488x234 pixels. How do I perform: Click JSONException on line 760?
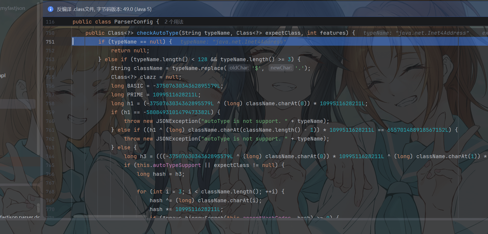click(x=177, y=121)
